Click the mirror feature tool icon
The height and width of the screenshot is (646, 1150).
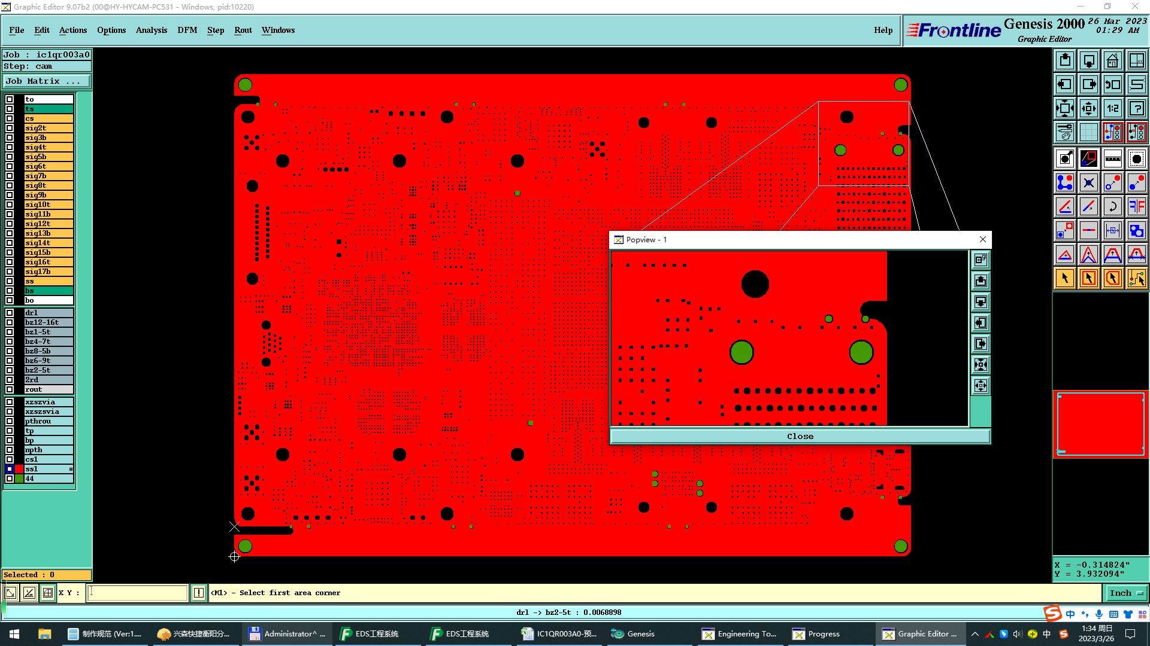(x=1136, y=206)
